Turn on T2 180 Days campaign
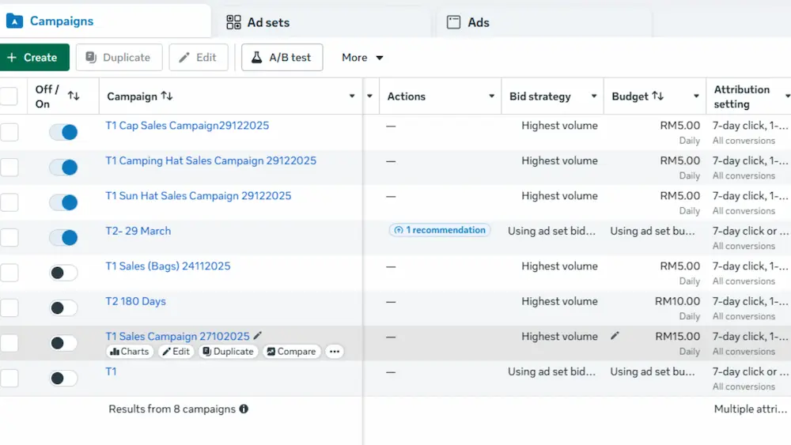The image size is (791, 445). 63,308
